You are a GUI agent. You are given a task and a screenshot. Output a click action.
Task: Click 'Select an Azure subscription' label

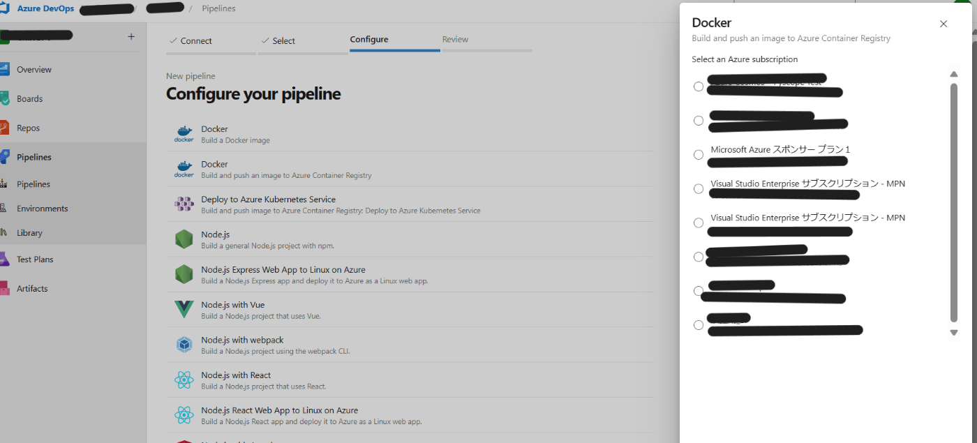pos(745,59)
